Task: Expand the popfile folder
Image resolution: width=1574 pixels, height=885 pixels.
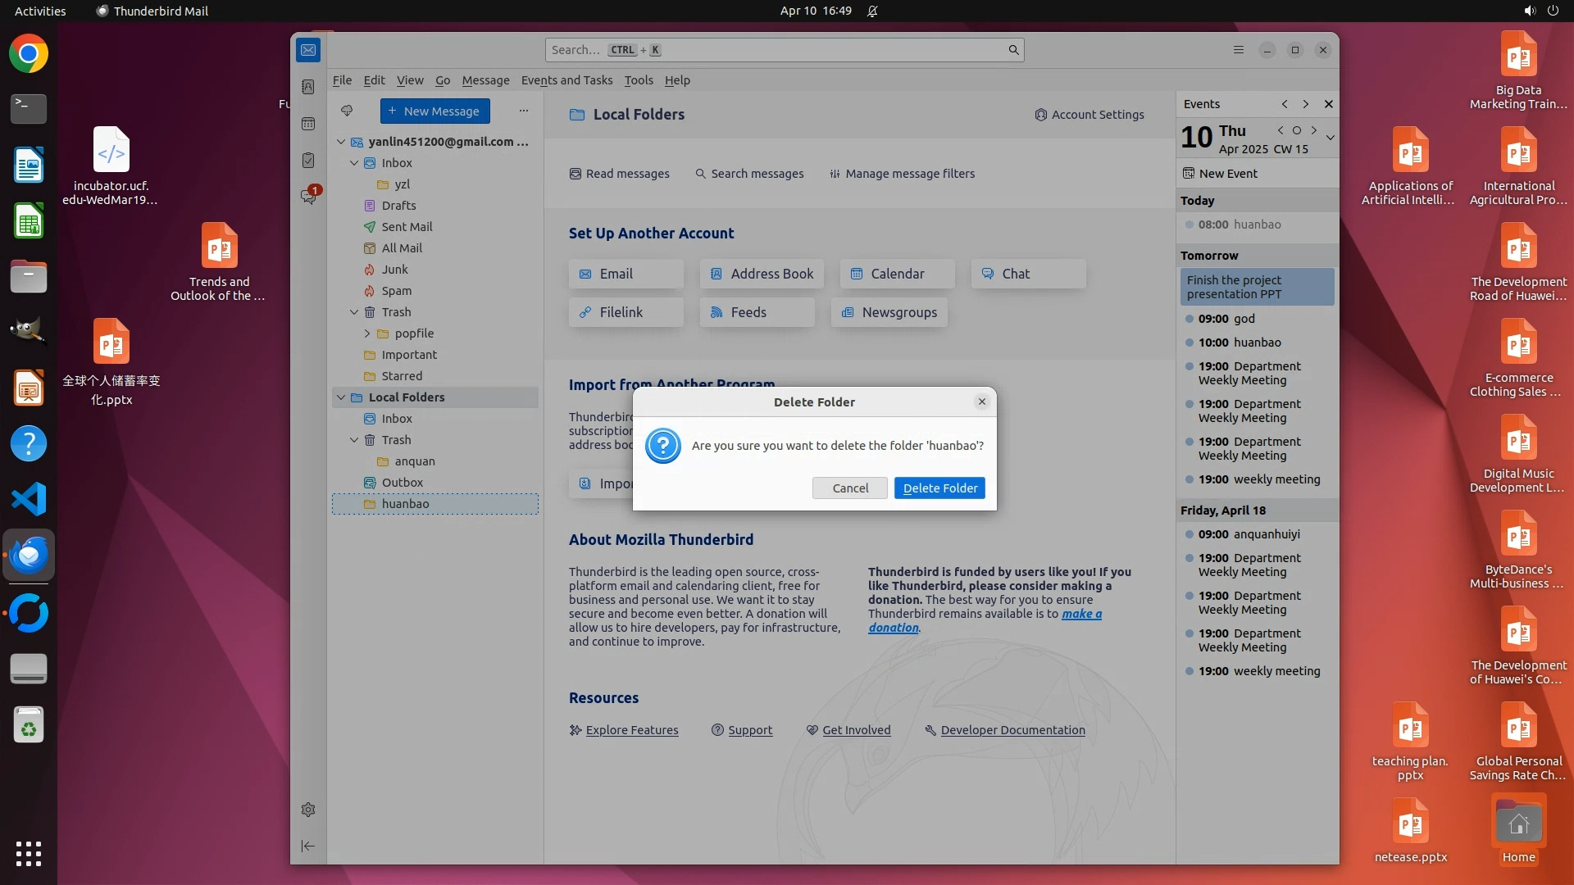Action: [367, 334]
